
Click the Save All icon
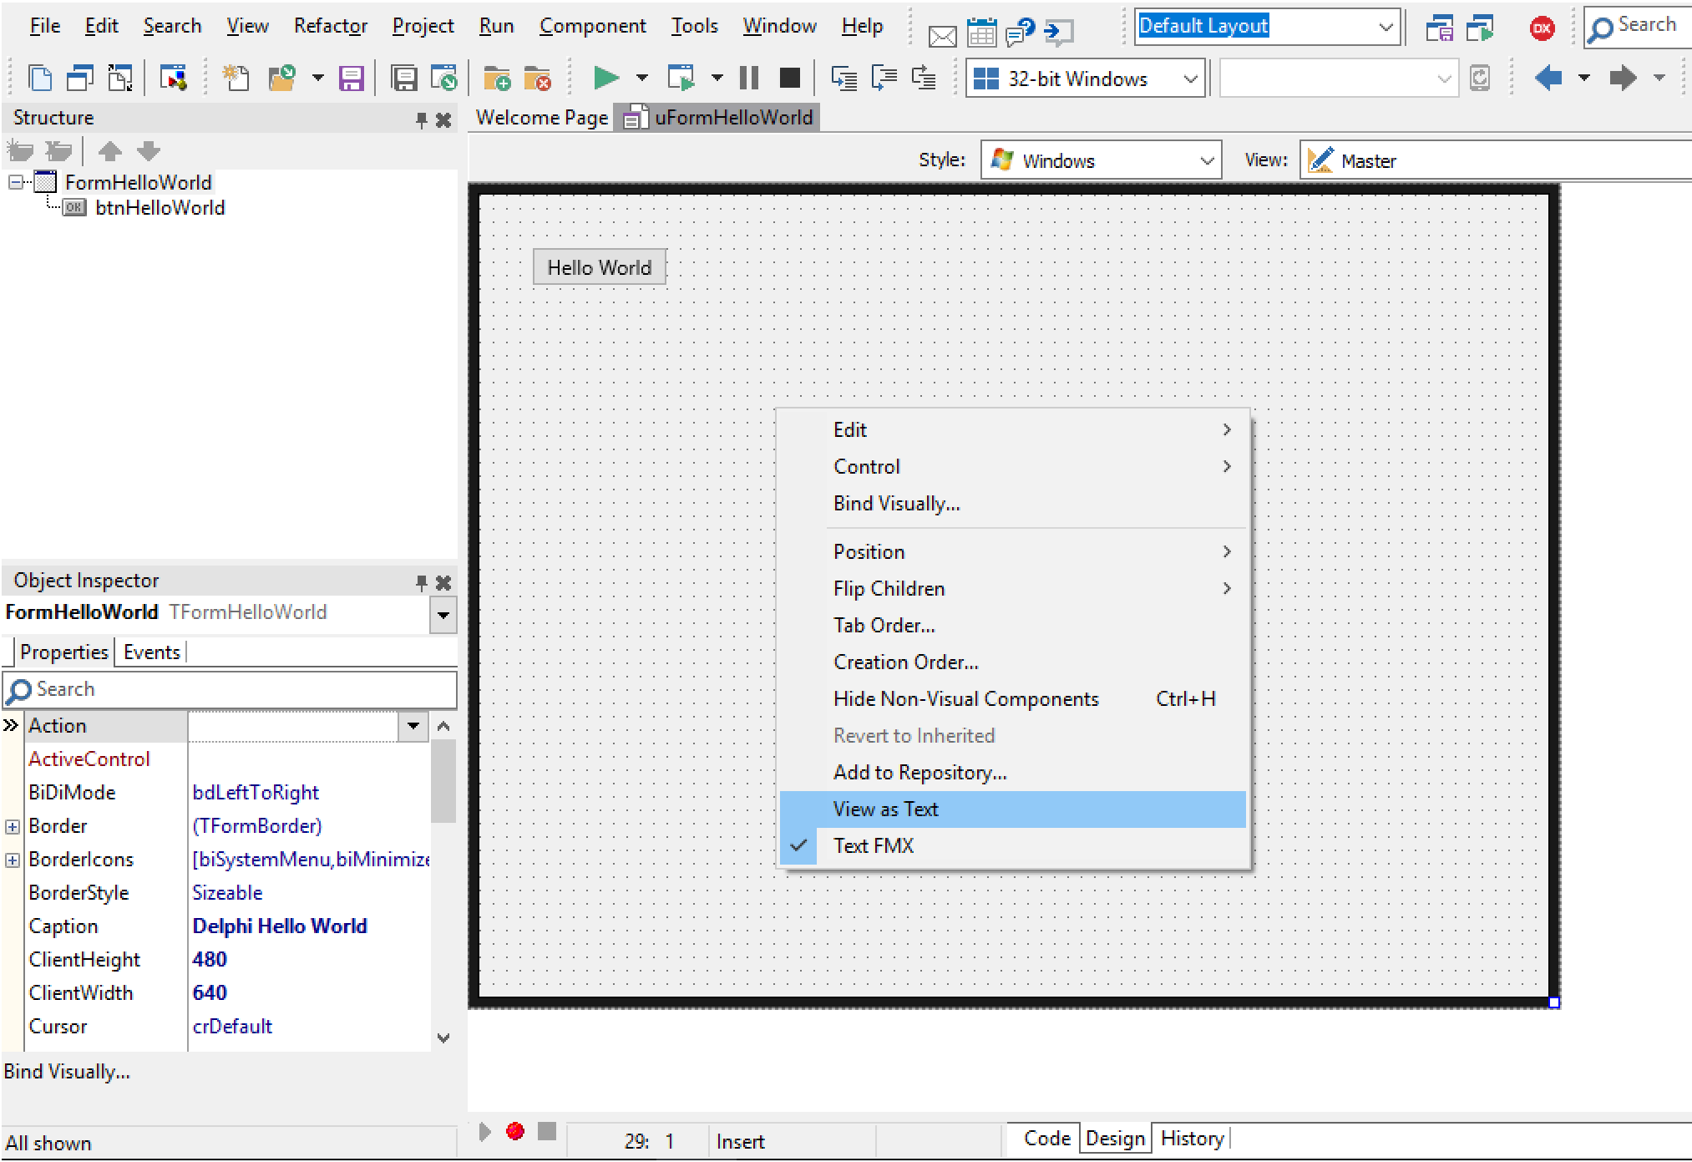404,79
